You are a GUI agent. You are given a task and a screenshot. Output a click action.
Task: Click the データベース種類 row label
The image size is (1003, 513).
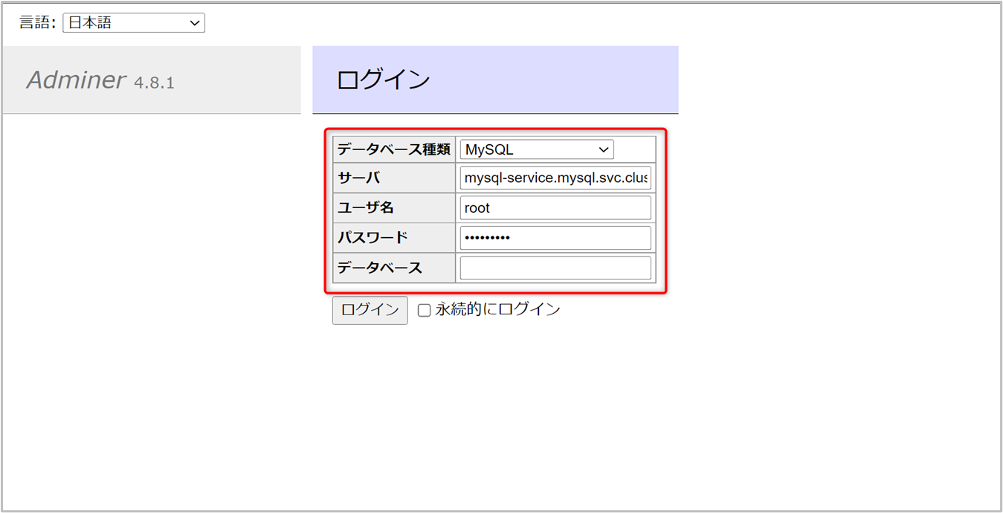click(394, 149)
